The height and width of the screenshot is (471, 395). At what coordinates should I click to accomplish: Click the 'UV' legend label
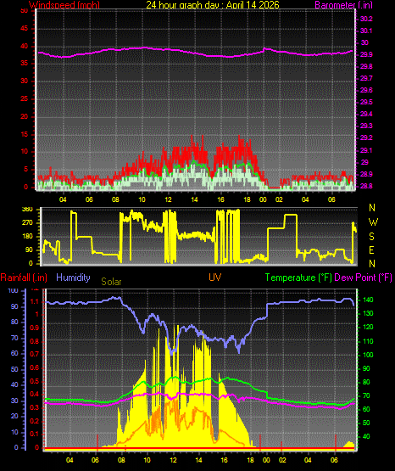[x=214, y=278]
